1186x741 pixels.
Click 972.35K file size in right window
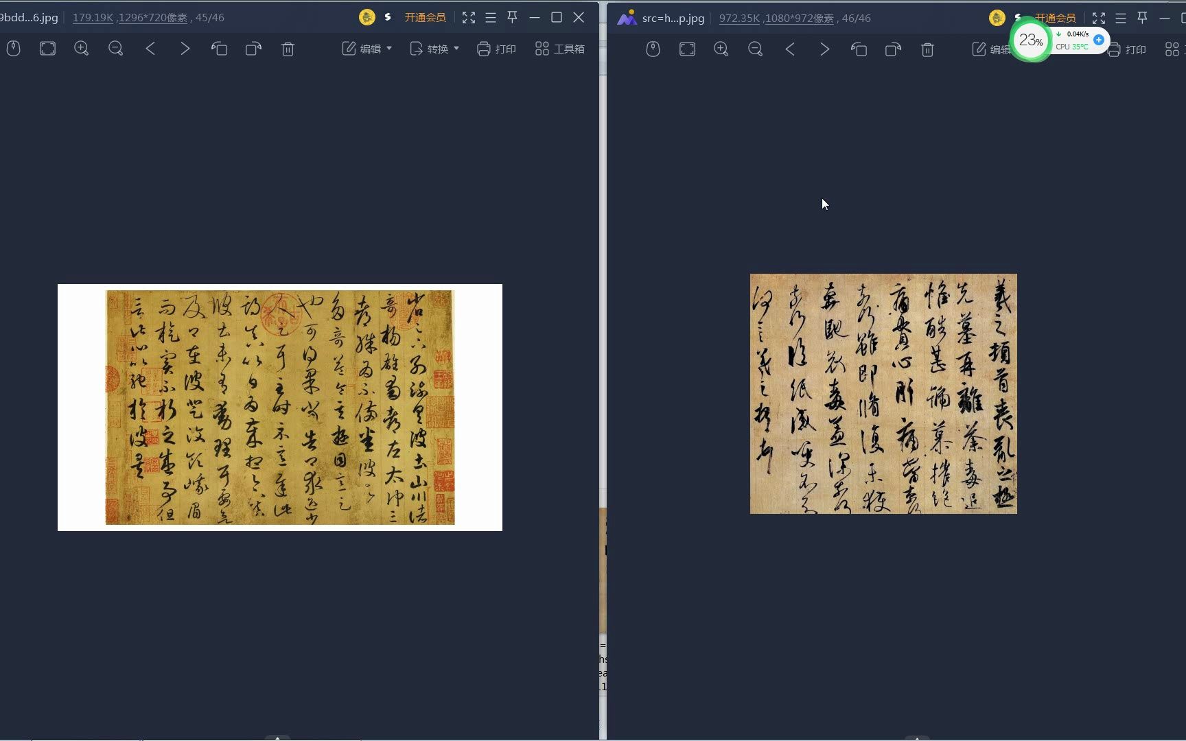(x=739, y=19)
